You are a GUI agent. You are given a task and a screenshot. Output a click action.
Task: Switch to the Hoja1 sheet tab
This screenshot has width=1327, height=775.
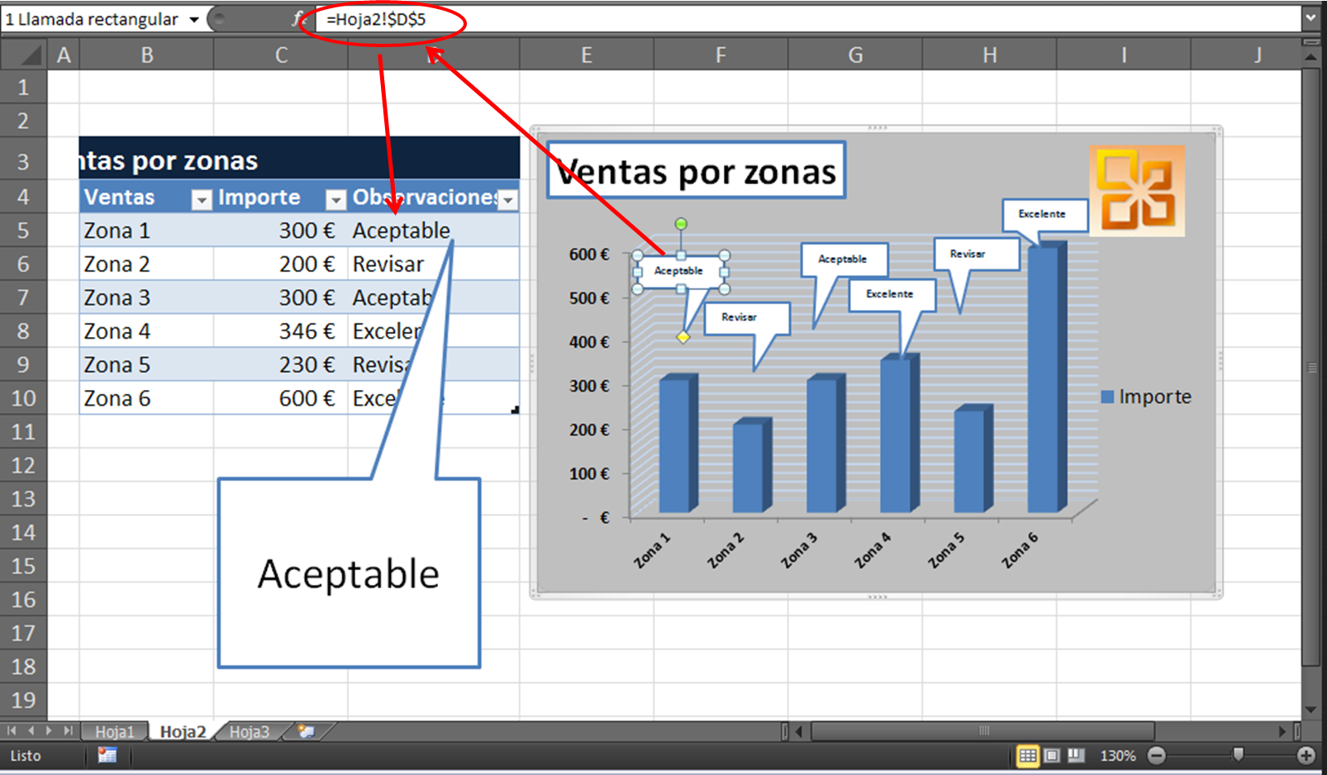(x=114, y=732)
